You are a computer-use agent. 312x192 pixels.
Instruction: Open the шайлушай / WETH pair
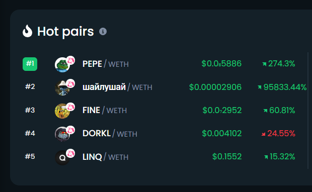[x=117, y=87]
